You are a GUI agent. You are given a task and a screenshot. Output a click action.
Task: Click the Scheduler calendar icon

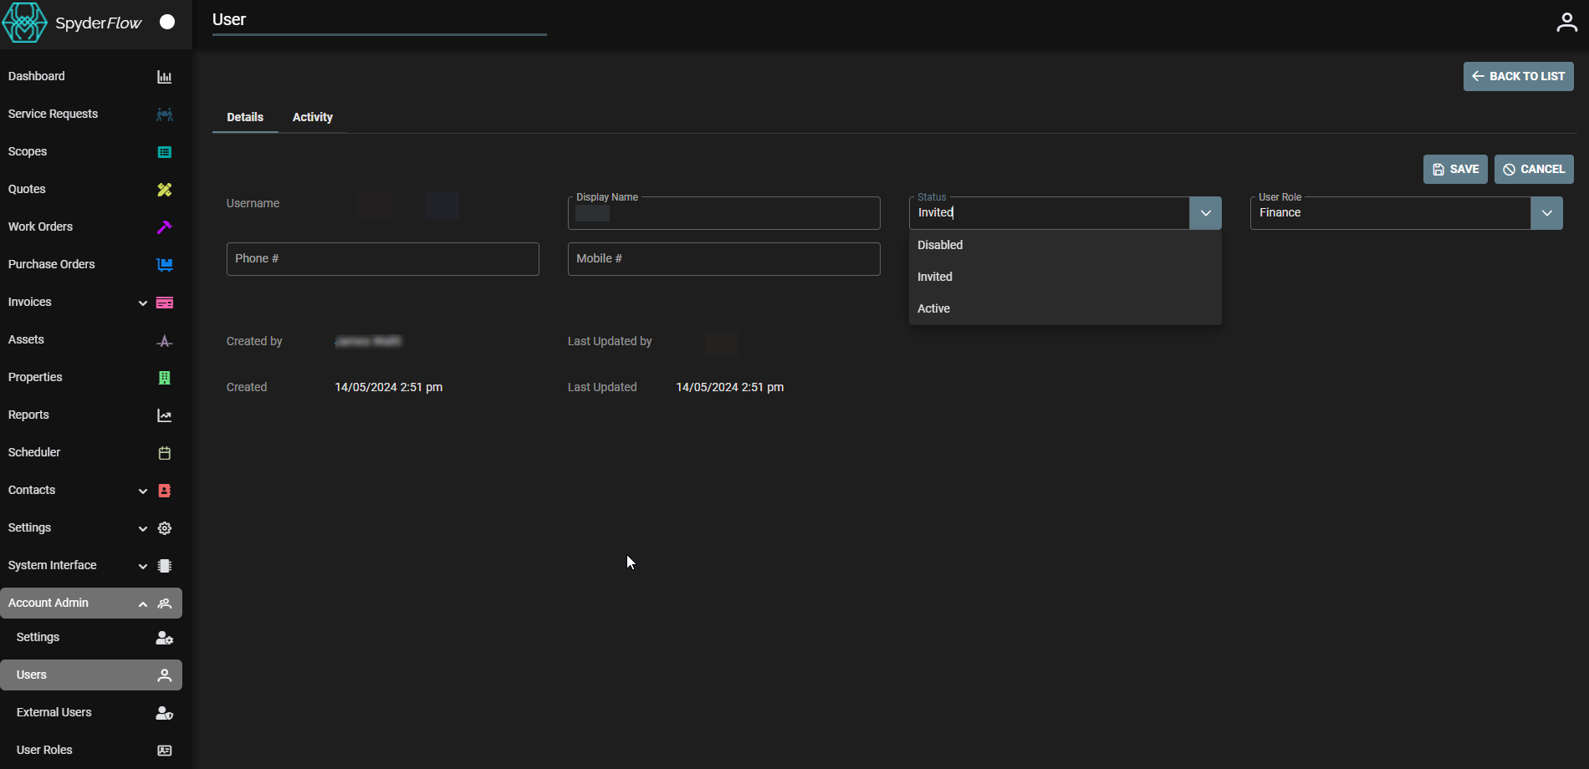(x=164, y=453)
